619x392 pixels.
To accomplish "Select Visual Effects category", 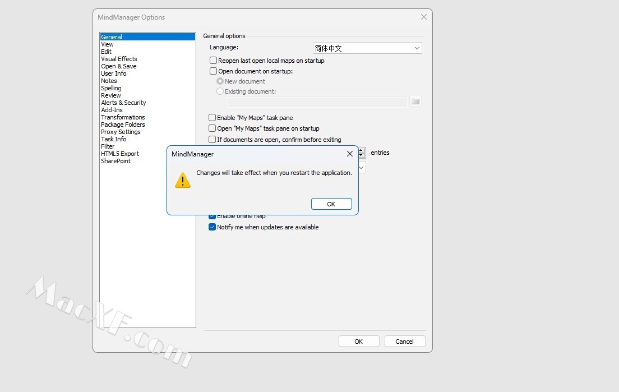I will pyautogui.click(x=119, y=59).
